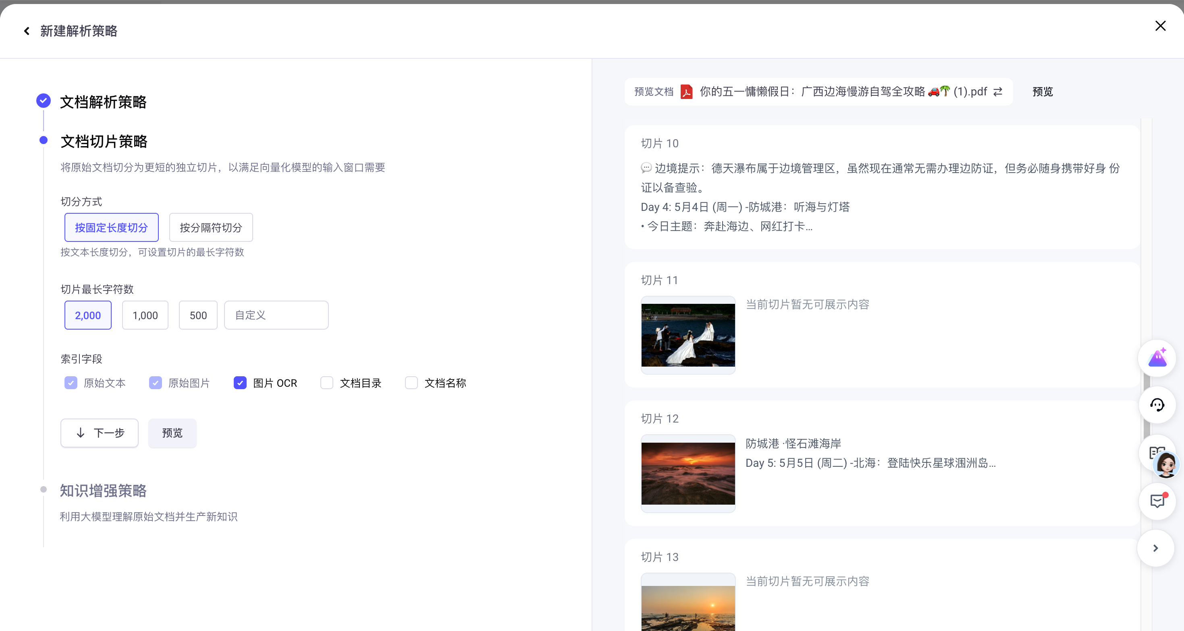Open the customer service headset icon
Viewport: 1184px width, 631px height.
click(x=1157, y=405)
